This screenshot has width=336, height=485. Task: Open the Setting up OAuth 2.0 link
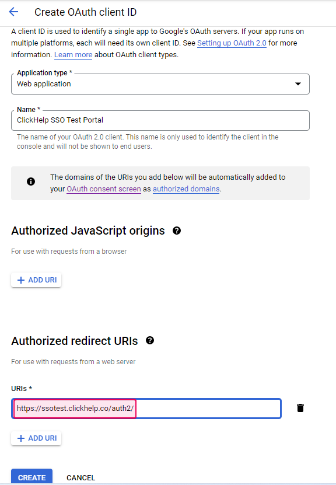pyautogui.click(x=232, y=43)
